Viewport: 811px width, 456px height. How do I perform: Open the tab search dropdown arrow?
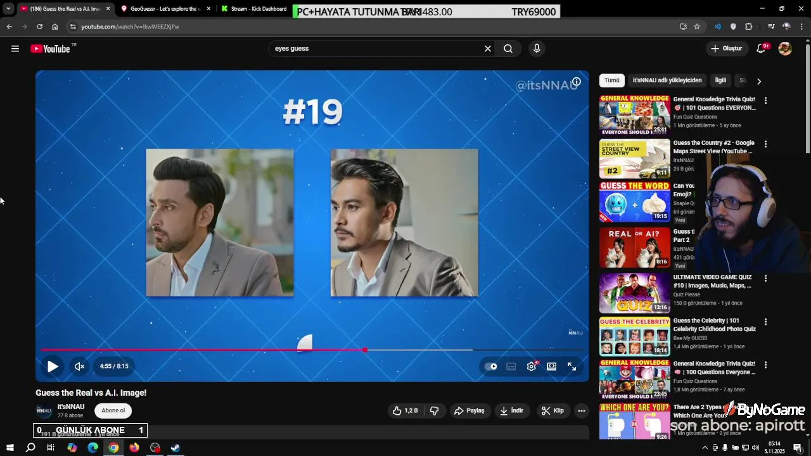(8, 9)
